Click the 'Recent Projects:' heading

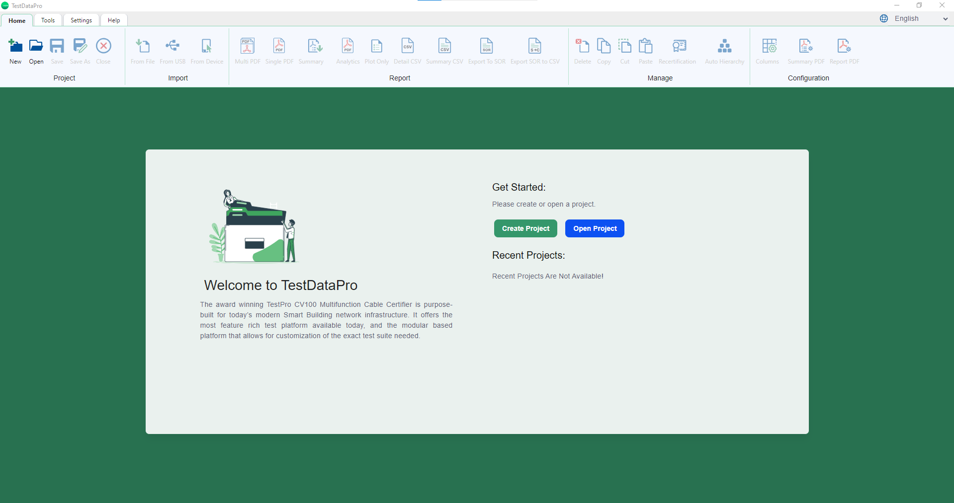(x=528, y=255)
